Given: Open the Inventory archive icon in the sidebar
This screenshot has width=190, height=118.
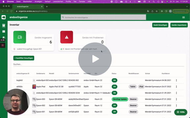Looking at the screenshot, I should coord(4,25).
